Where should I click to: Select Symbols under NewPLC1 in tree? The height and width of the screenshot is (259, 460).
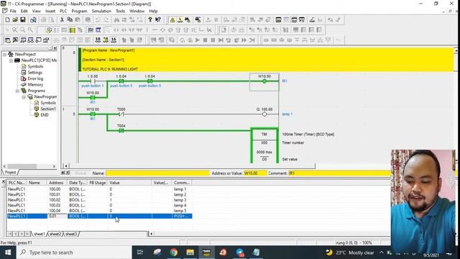(35, 66)
